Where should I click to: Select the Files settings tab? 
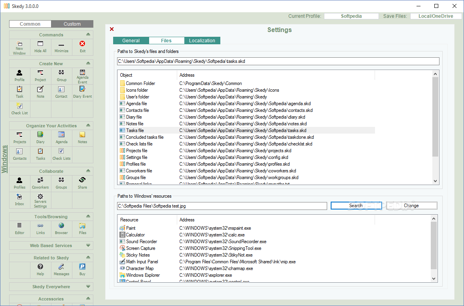coord(166,40)
